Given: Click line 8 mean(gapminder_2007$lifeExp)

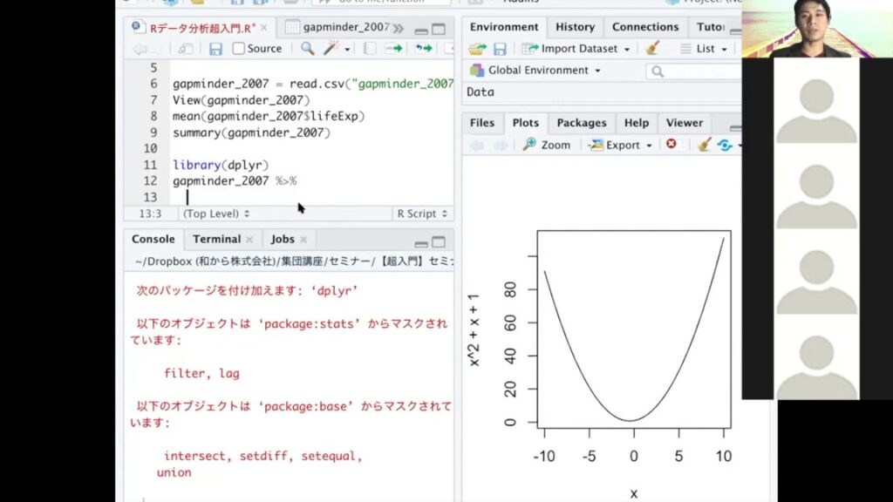Looking at the screenshot, I should [269, 116].
